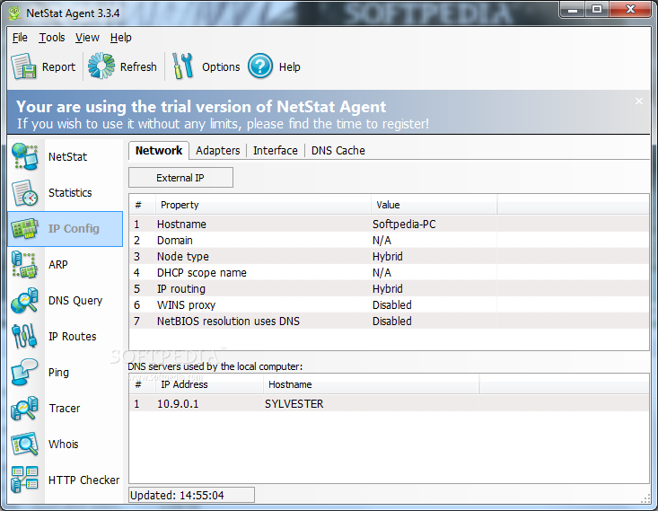
Task: Open the HTTP Checker sidebar icon
Action: click(x=25, y=480)
